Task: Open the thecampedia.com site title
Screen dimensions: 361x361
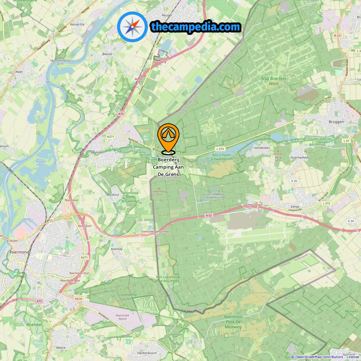Action: coord(196,27)
